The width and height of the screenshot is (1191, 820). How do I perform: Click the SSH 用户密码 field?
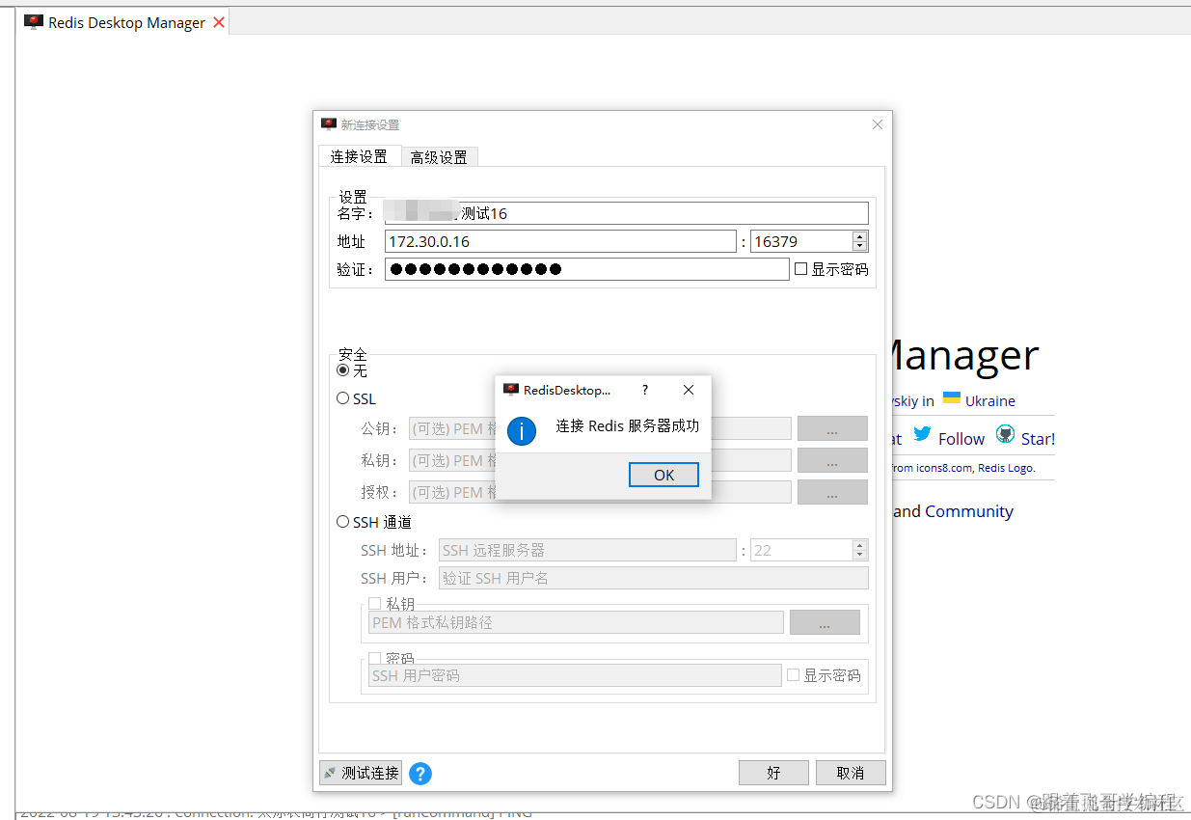point(575,675)
